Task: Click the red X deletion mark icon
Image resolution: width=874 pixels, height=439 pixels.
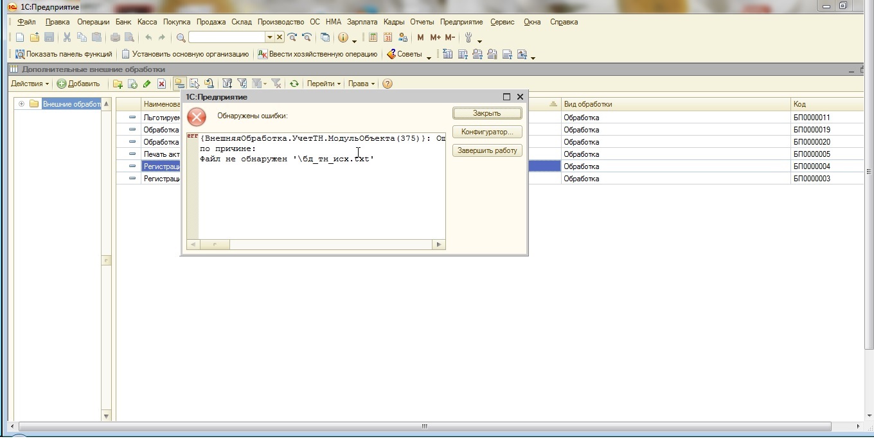Action: (x=162, y=84)
